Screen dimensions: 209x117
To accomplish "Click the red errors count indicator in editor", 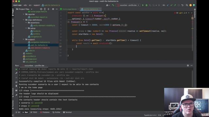I will pos(176,13).
